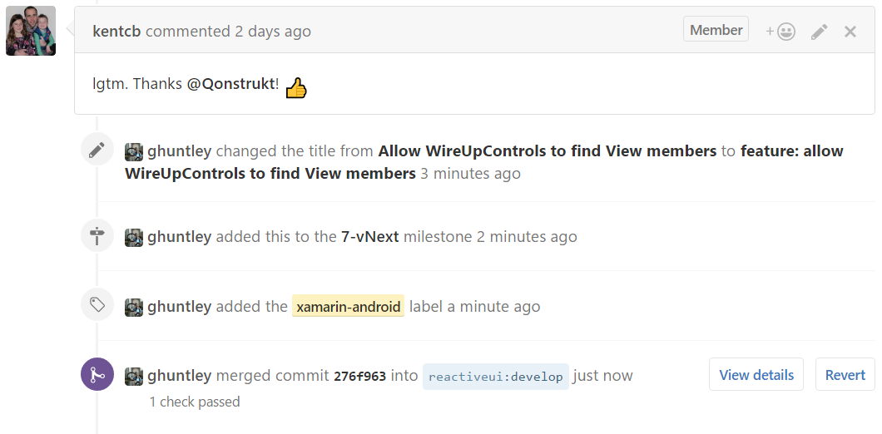
Task: Click the purple merge icon
Action: (97, 374)
